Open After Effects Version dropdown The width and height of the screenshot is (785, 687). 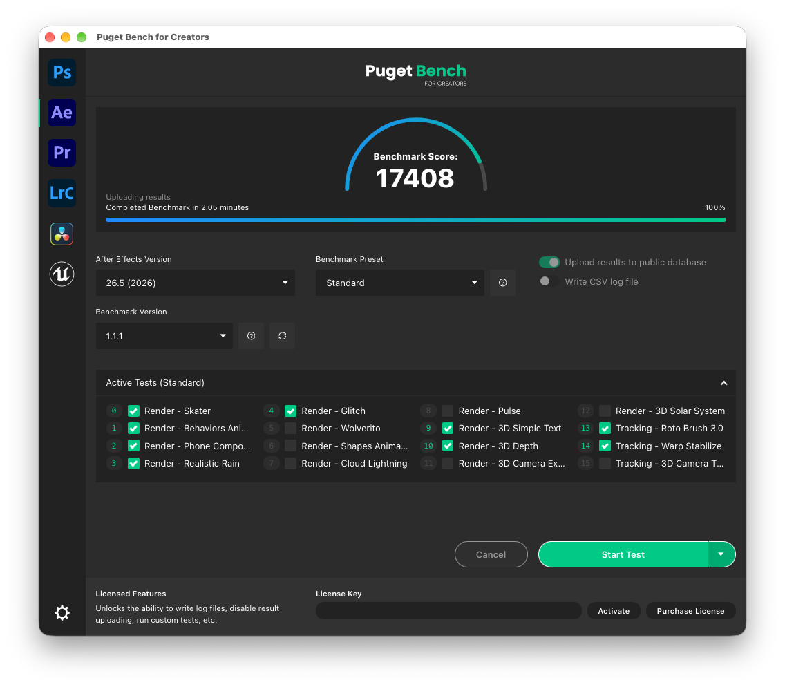tap(196, 283)
